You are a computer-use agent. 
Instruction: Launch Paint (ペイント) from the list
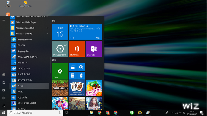29,86
